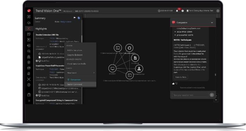Click the date and time in top bar
Screen dimensions: 246x131
point(165,11)
